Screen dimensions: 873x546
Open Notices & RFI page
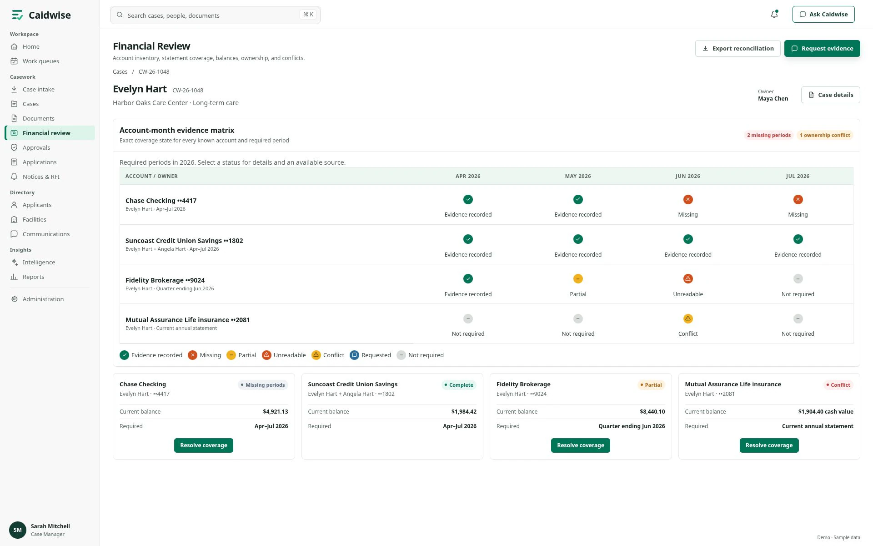pos(50,177)
